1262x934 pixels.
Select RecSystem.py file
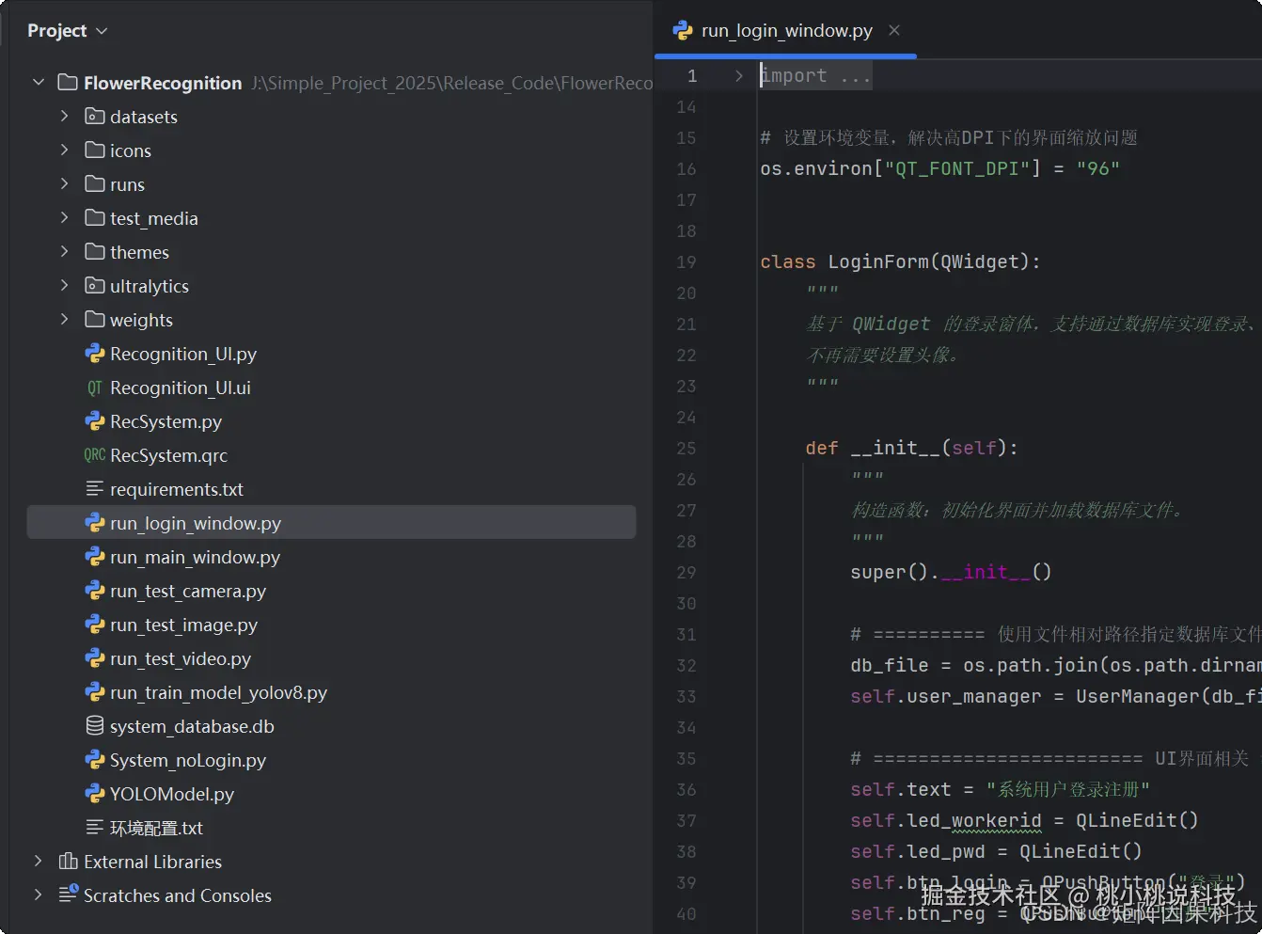tap(166, 421)
